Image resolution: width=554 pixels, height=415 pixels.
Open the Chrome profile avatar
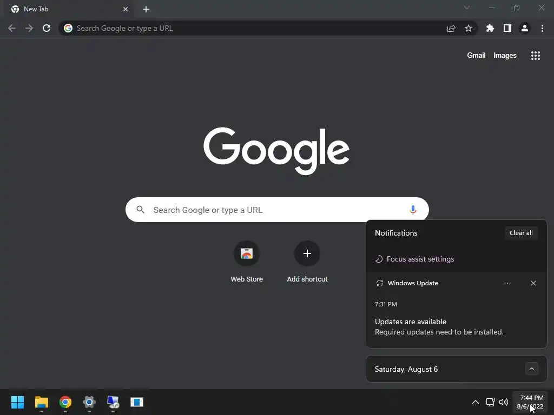[525, 28]
